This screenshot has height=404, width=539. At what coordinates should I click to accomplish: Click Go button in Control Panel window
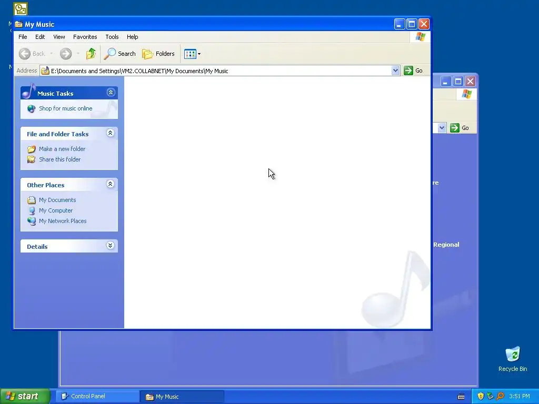point(460,128)
